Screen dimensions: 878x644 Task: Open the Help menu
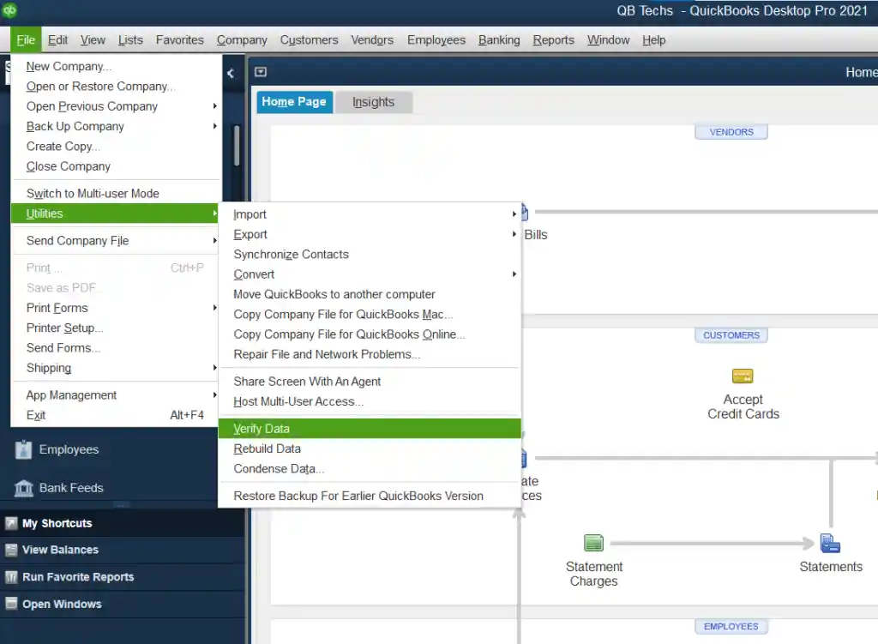[x=653, y=39]
